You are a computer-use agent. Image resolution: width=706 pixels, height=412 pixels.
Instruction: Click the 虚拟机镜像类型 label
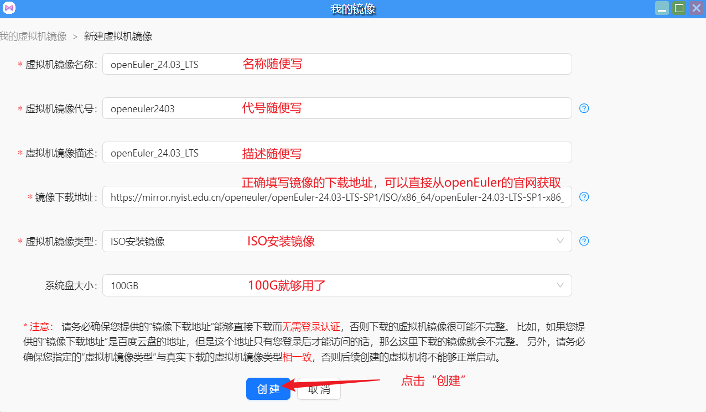[x=61, y=242]
